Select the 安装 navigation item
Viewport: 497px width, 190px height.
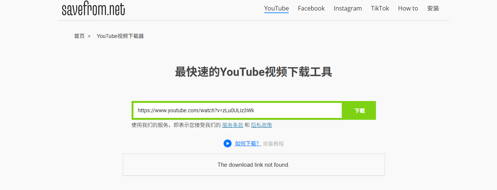coord(433,8)
